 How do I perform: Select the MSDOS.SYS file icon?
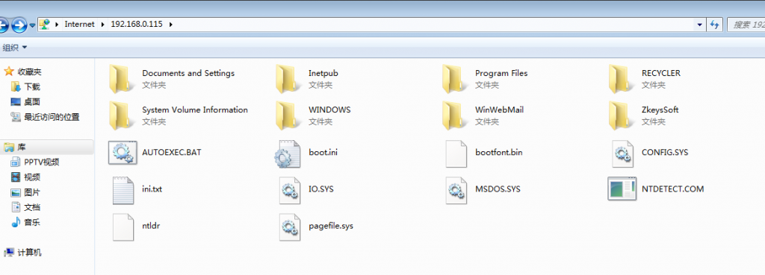tap(456, 189)
